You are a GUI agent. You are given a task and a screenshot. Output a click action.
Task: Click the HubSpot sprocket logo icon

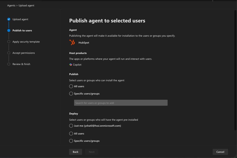click(72, 42)
